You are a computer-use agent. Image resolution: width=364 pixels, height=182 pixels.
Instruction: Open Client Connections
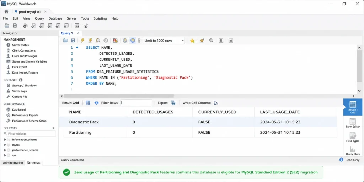[24, 50]
